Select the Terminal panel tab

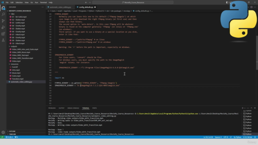[86, 108]
